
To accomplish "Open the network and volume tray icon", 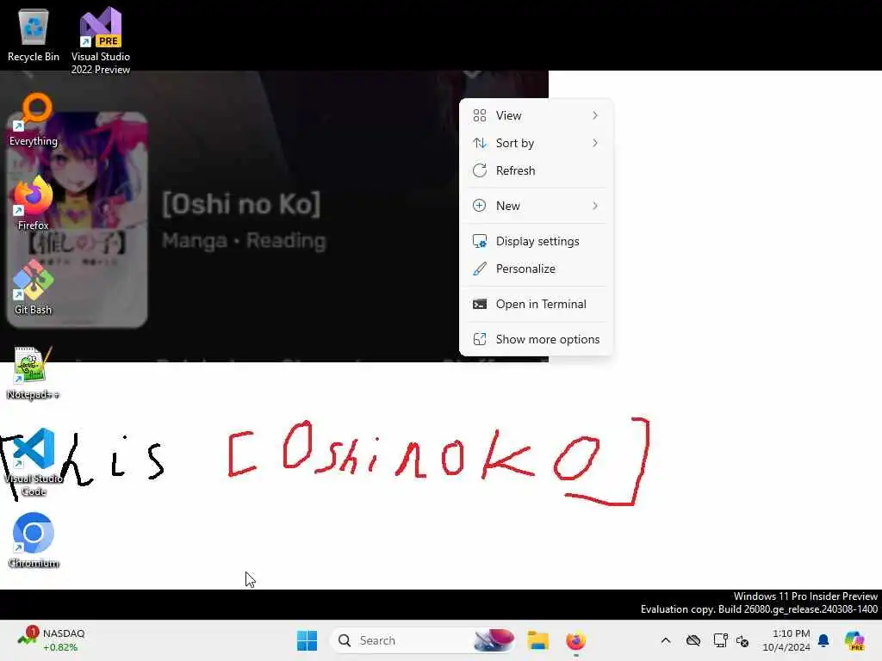I will click(742, 640).
